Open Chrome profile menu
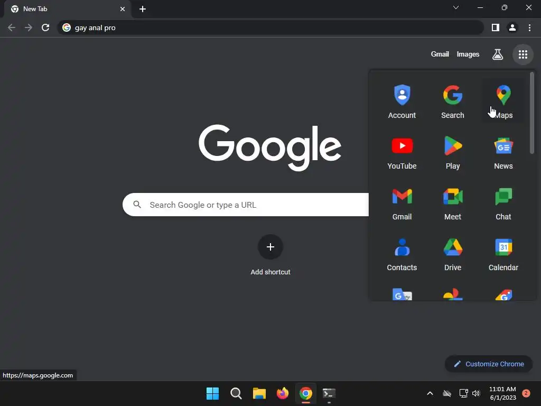541x406 pixels. coord(512,27)
